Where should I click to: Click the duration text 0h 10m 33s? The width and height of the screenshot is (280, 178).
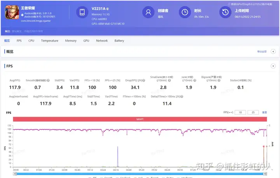[x=201, y=17]
